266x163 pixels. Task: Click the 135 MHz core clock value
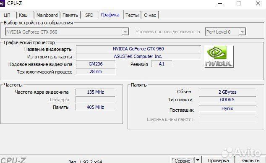tap(95, 92)
